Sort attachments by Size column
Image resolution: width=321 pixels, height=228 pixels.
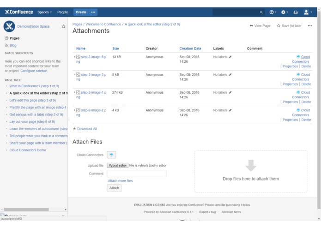[115, 48]
